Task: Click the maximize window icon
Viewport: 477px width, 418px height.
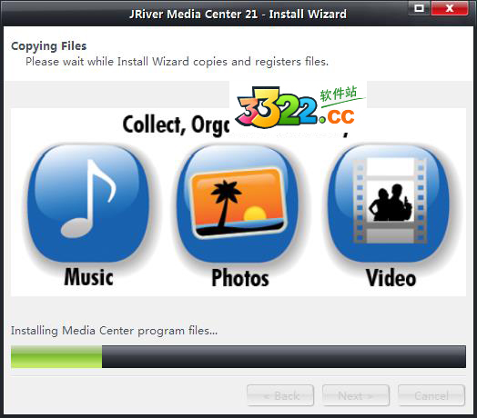Action: [x=420, y=8]
